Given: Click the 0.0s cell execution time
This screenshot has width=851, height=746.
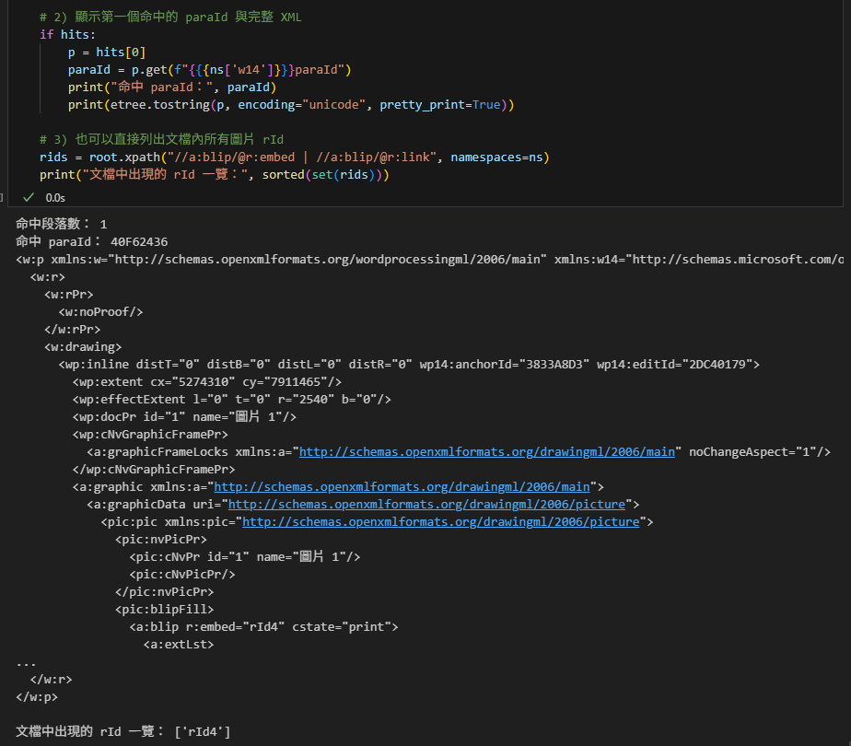Looking at the screenshot, I should click(x=54, y=197).
